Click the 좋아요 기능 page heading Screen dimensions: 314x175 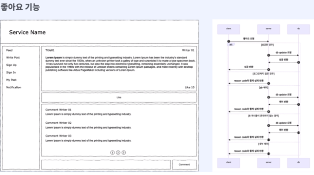(20, 7)
